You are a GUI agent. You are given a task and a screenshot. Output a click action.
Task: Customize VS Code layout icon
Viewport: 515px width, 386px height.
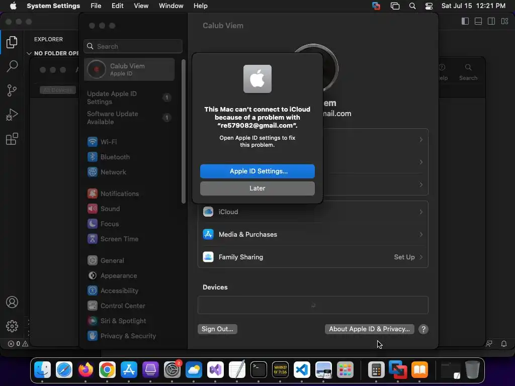505,21
